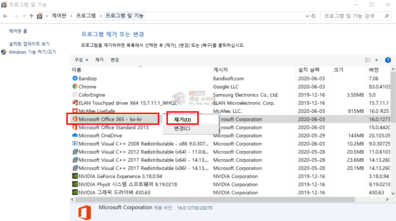The width and height of the screenshot is (396, 221).
Task: Click the ELAN Touchpad driver icon
Action: [75, 103]
